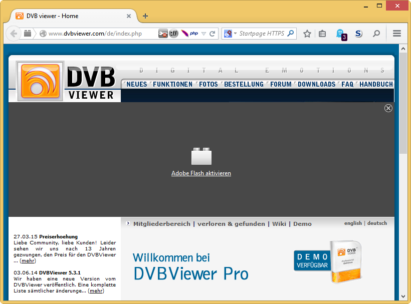This screenshot has height=304, width=411.
Task: Bookmark this page with star icon
Action: [307, 34]
